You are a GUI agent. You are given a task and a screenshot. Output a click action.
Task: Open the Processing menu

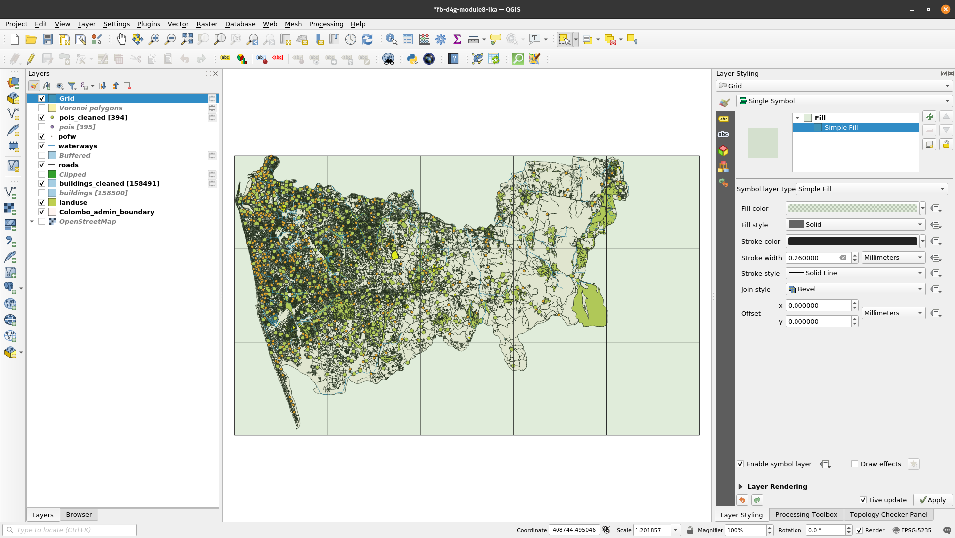point(326,24)
